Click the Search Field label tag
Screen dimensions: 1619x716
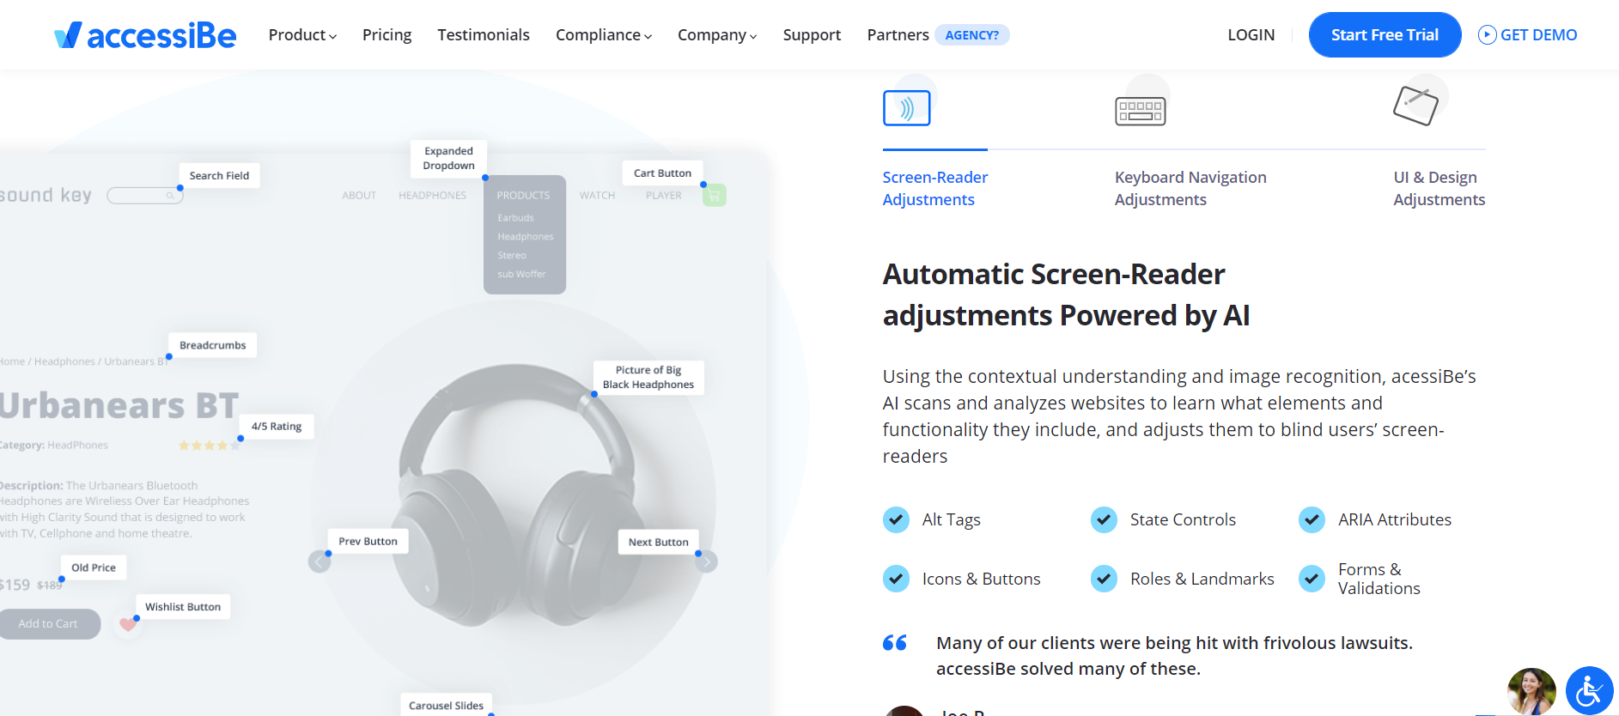click(219, 175)
